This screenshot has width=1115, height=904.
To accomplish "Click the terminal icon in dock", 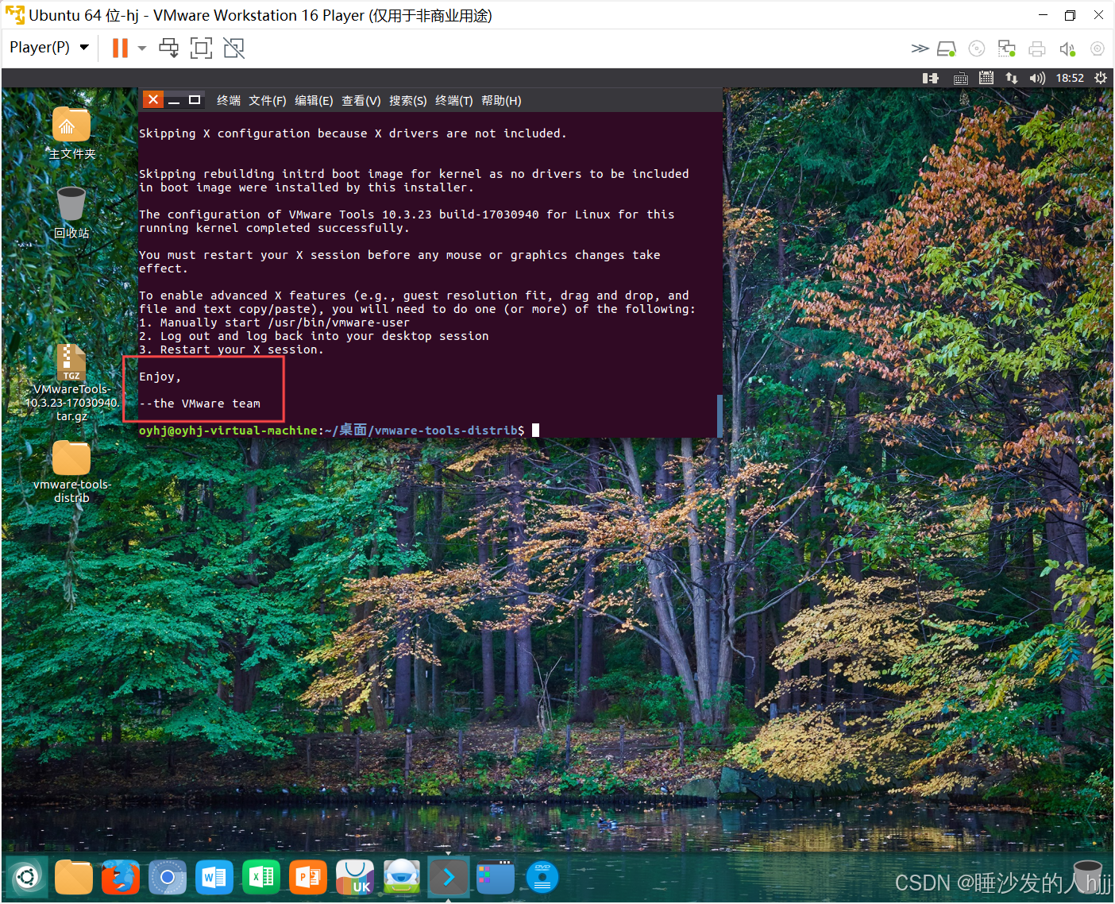I will (x=449, y=877).
